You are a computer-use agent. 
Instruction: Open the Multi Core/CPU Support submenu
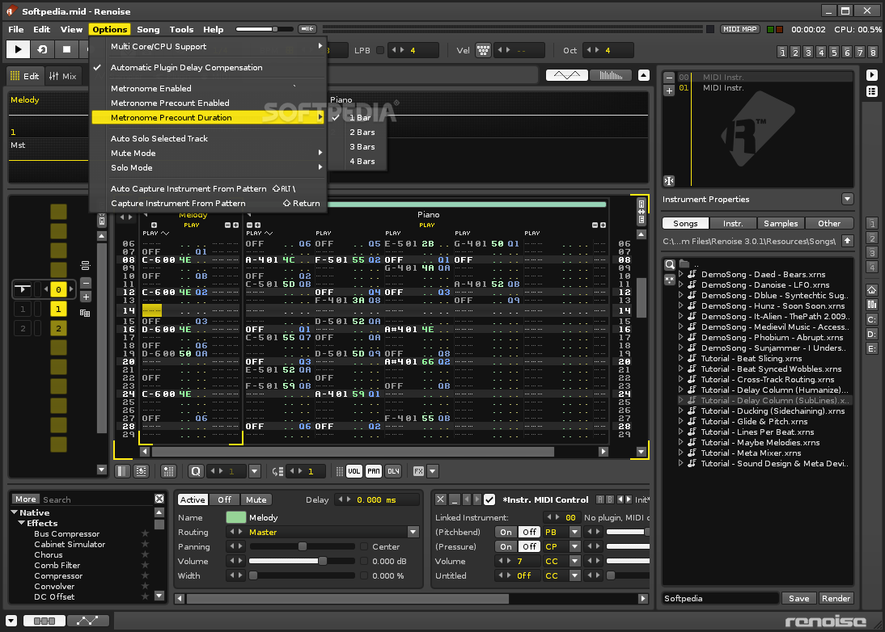(x=209, y=46)
